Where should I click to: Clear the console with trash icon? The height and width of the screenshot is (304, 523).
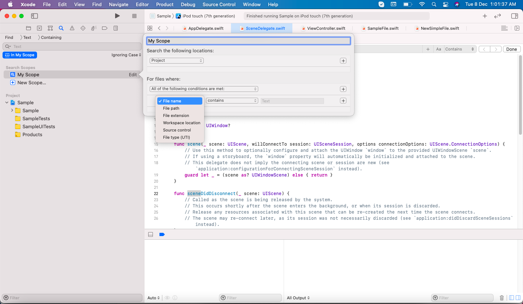click(x=502, y=298)
